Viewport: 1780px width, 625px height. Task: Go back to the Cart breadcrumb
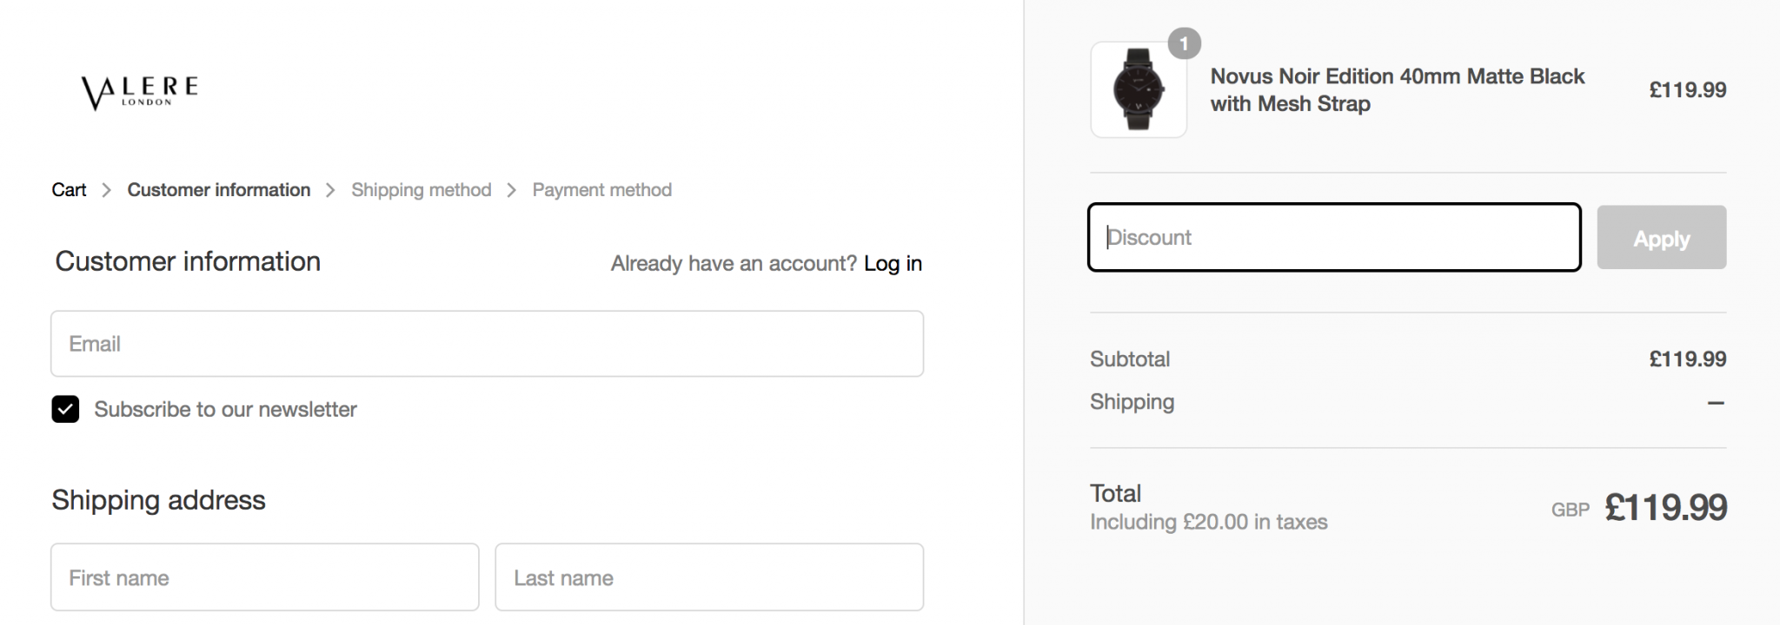point(69,190)
